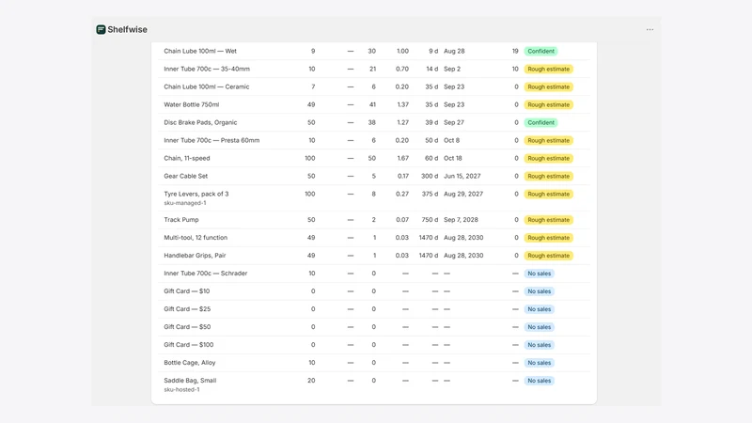The height and width of the screenshot is (423, 752).
Task: Click 60 d days-left value
Action: click(431, 158)
